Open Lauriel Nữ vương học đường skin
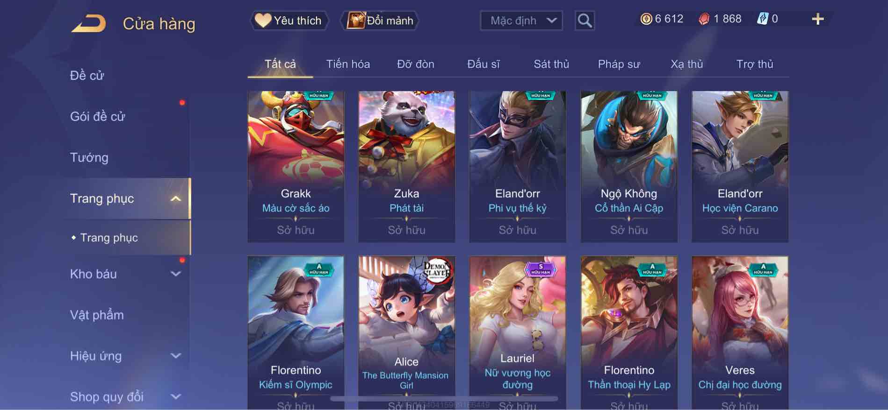Viewport: 888px width, 410px height. 517,332
